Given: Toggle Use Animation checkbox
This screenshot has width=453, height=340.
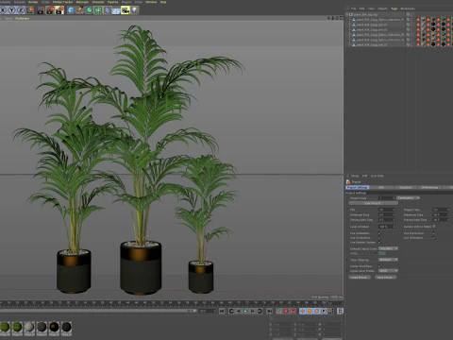Looking at the screenshot, I should pos(379,233).
